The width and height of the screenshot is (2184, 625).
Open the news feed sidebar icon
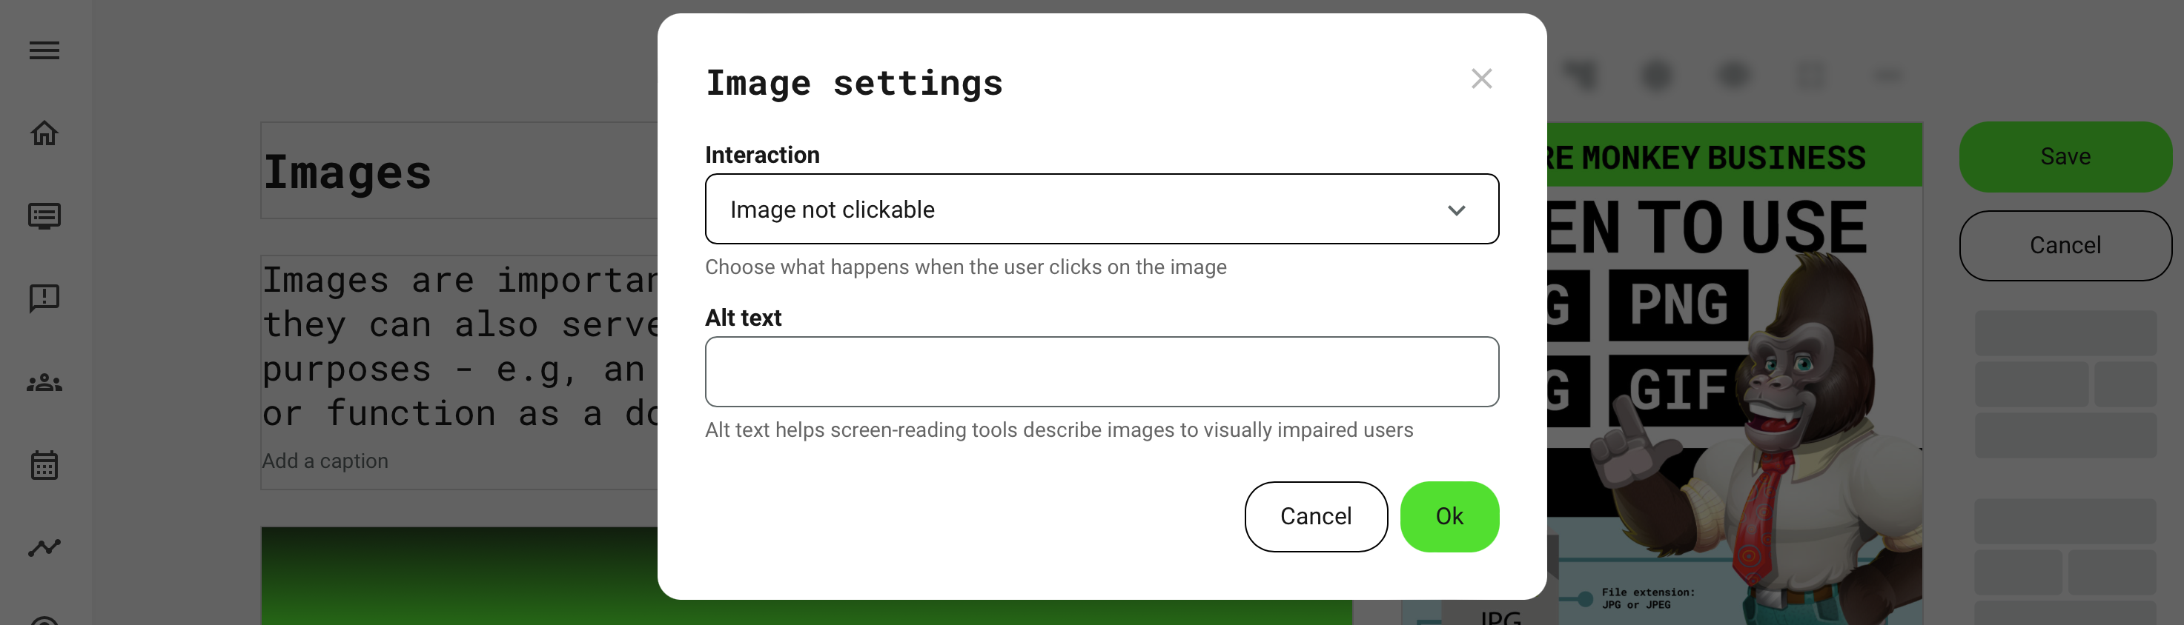tap(44, 216)
